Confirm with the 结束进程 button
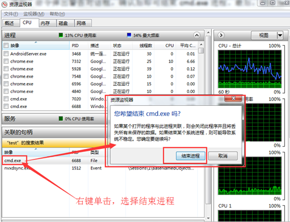Image resolution: width=290 pixels, height=222 pixels. pos(191,156)
